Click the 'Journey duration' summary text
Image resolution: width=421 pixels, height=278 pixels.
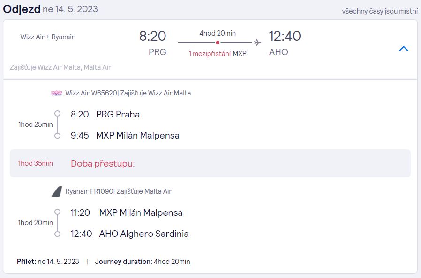point(143,261)
